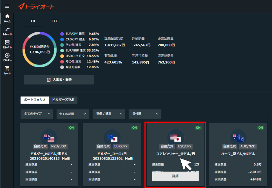
Task: Click the その他 注文 red legend dot
Action: 62,62
